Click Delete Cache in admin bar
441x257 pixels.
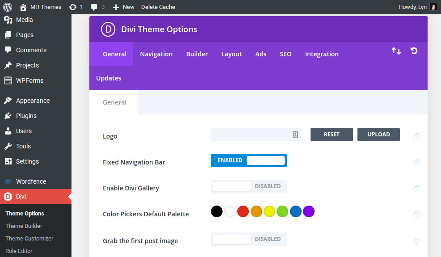point(158,7)
